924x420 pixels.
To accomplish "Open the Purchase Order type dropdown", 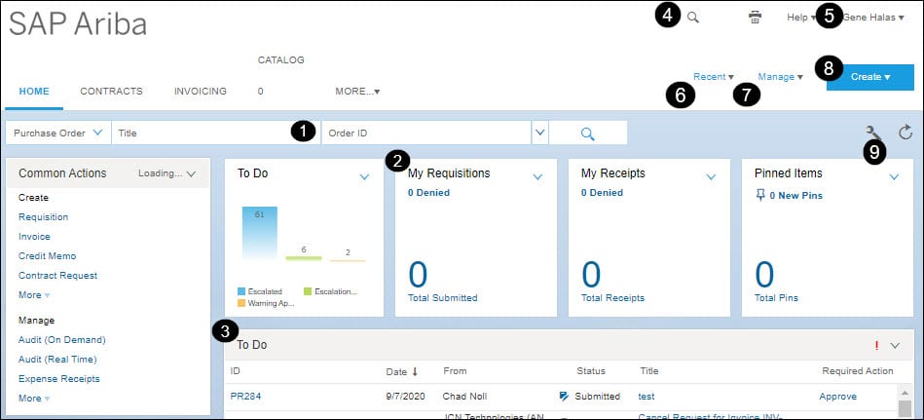I will point(59,133).
